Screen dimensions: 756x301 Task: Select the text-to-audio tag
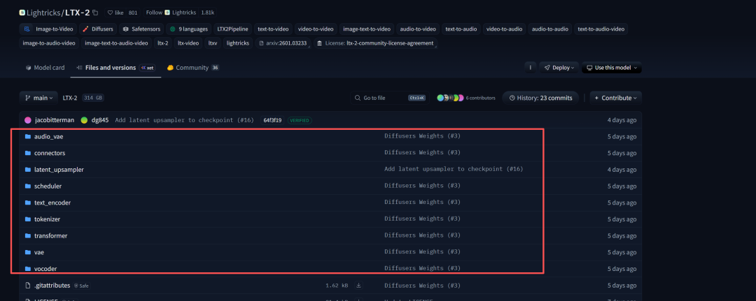click(461, 29)
